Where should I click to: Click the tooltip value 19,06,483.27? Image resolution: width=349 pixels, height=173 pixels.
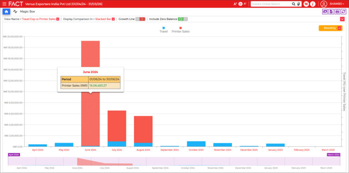tap(98, 86)
